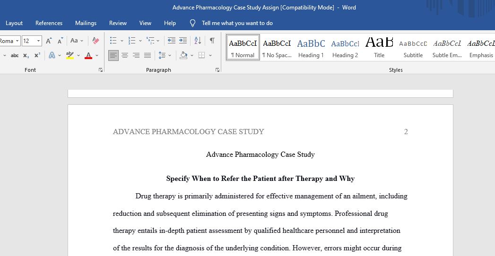Open the font size dropdown
The width and height of the screenshot is (495, 256).
[x=38, y=41]
